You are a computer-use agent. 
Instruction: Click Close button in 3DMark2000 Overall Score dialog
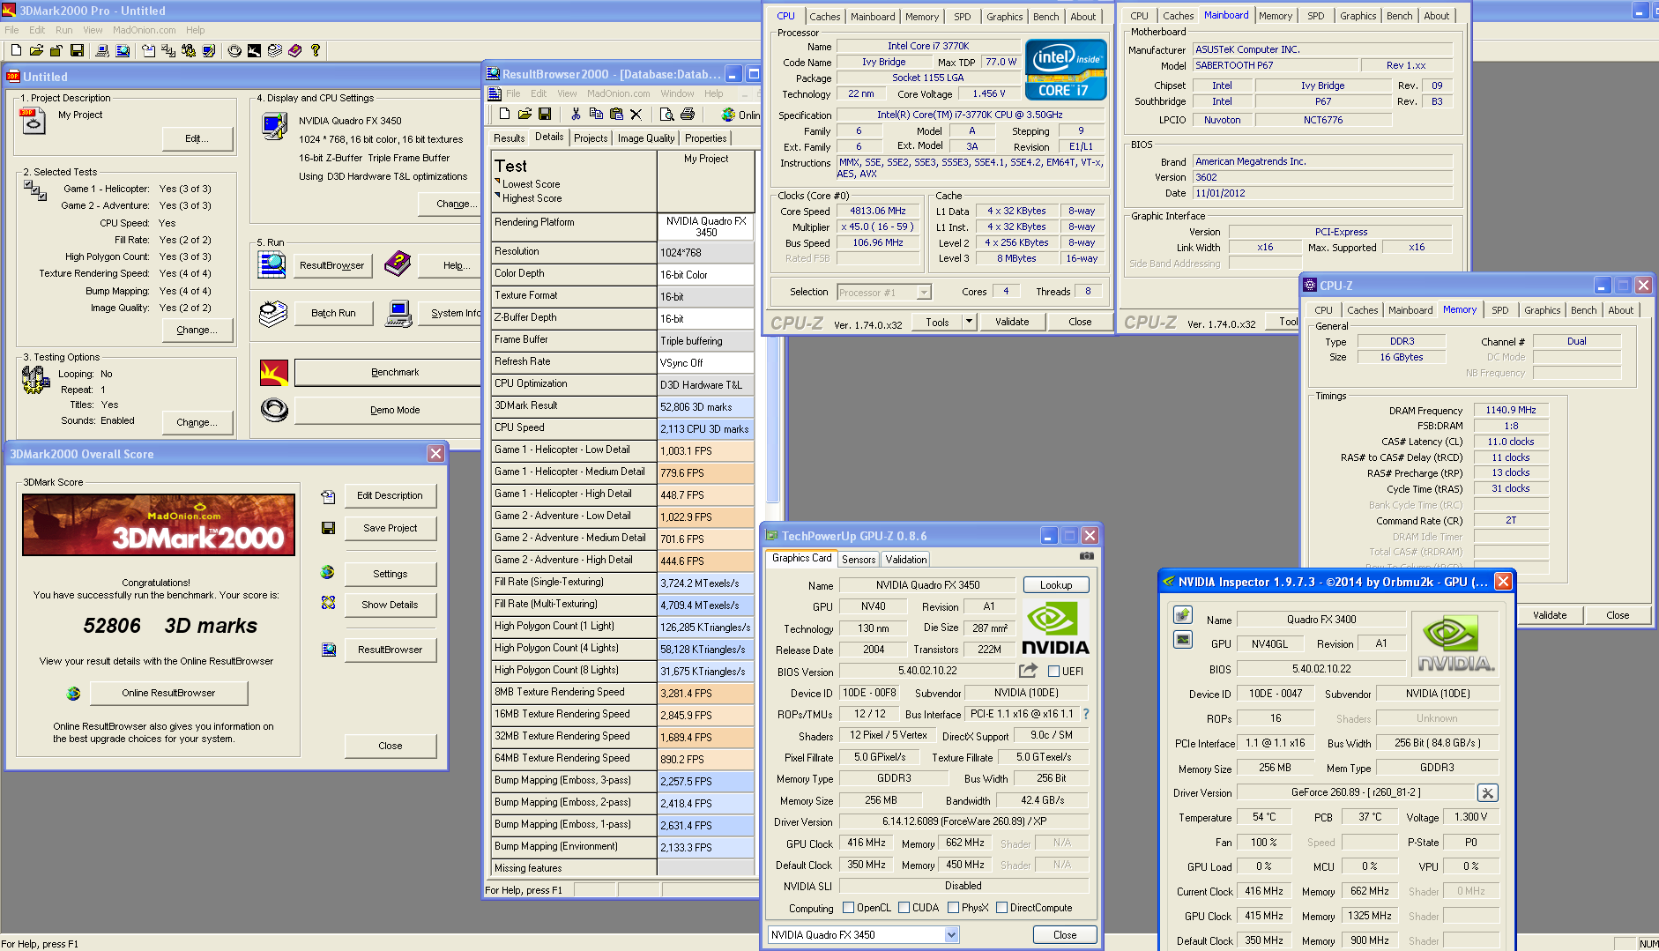[x=391, y=747]
